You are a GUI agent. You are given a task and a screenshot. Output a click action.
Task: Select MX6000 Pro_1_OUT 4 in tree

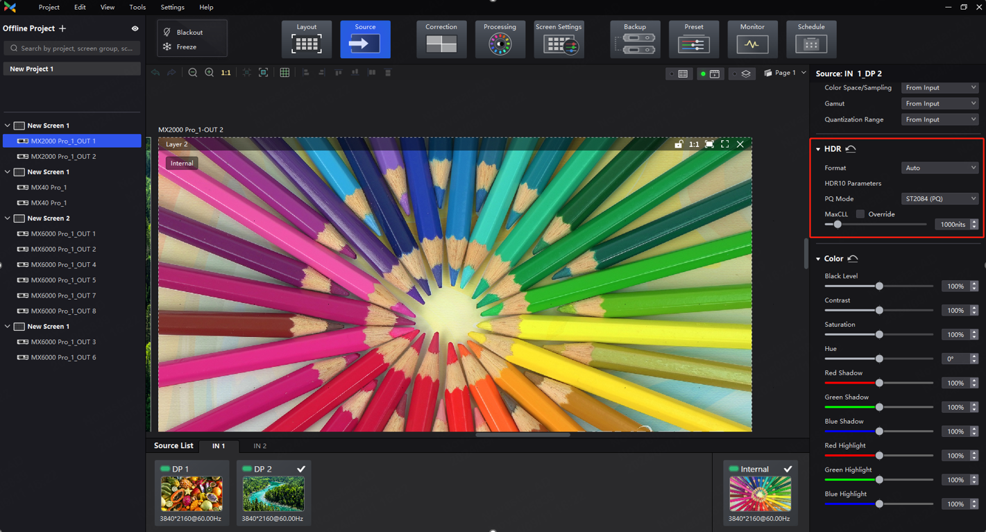tap(72, 265)
